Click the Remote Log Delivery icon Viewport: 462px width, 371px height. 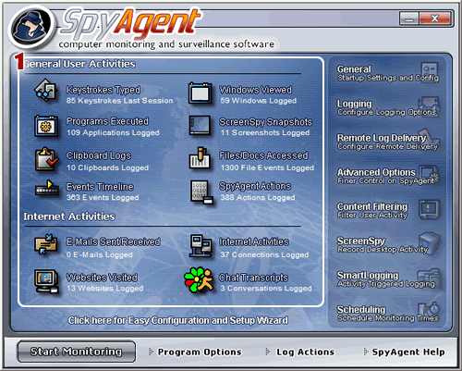pyautogui.click(x=430, y=138)
